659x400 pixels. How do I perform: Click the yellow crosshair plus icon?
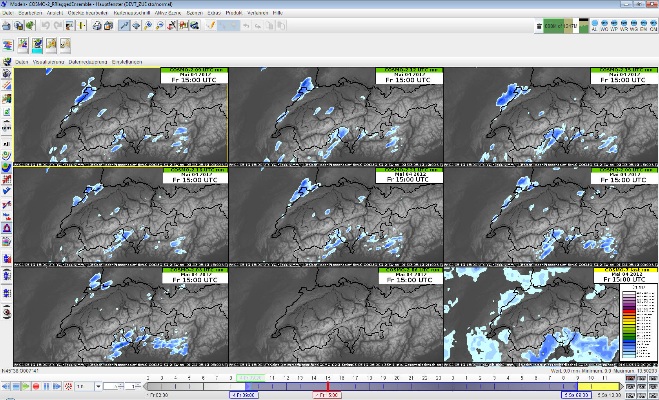[81, 26]
